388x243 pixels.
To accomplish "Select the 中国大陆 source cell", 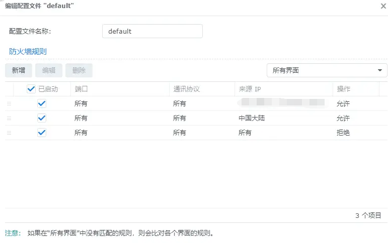I will (x=251, y=118).
